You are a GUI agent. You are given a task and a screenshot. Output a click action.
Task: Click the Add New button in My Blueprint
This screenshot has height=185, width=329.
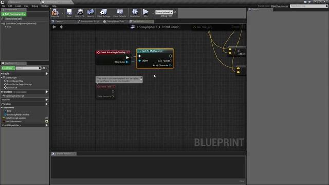[x=8, y=68]
